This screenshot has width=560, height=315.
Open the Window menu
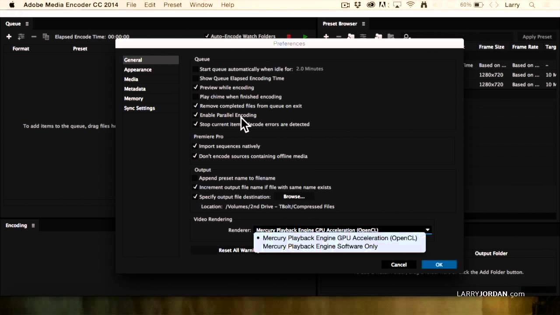point(201,5)
